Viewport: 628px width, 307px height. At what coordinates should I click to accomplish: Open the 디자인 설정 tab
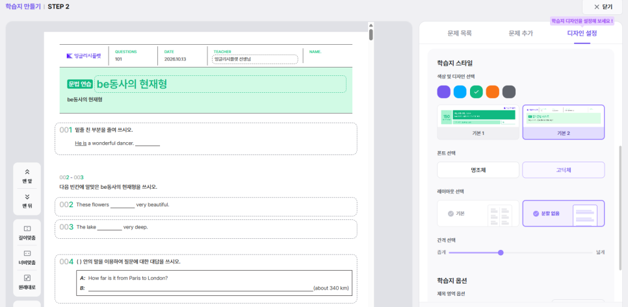(582, 34)
